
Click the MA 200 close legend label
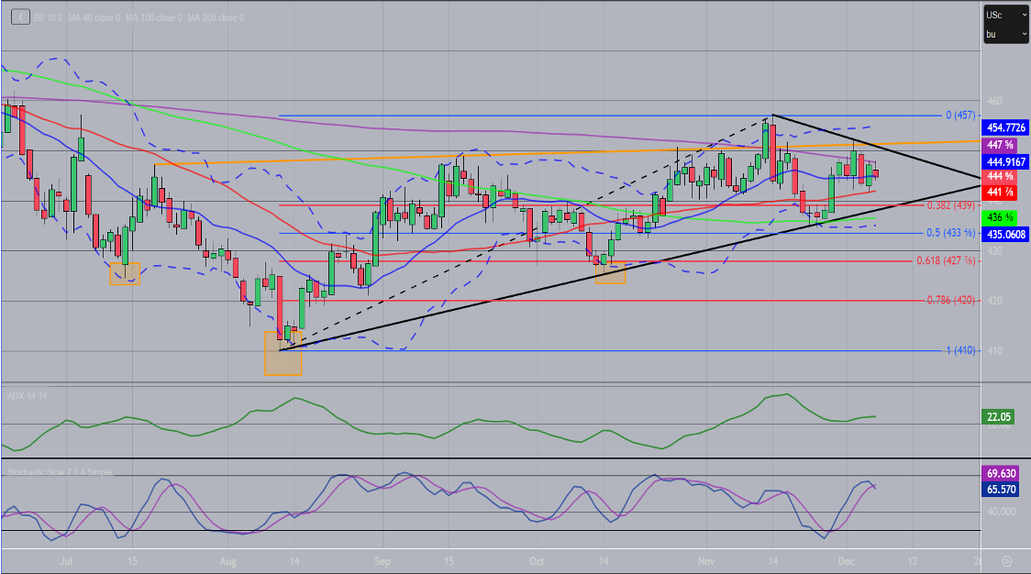click(x=217, y=17)
